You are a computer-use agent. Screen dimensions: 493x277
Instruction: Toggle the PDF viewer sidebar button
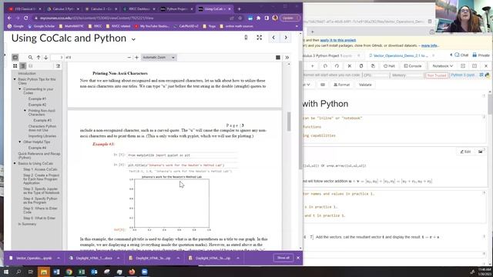pos(15,58)
